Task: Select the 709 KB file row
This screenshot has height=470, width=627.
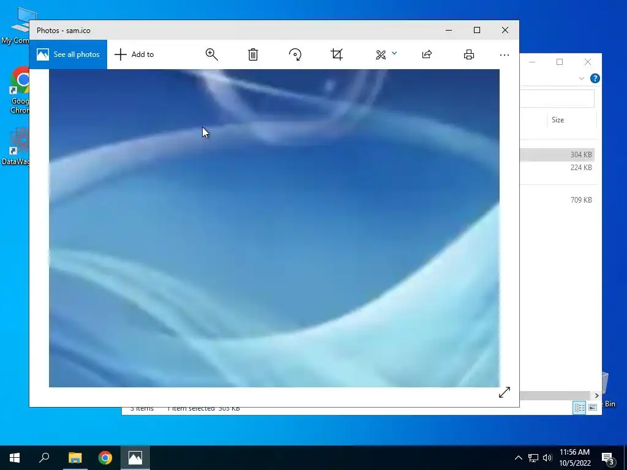Action: (x=557, y=200)
